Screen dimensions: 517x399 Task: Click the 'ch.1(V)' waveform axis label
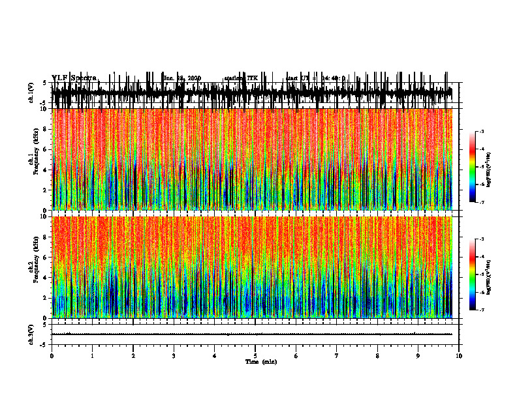(31, 93)
